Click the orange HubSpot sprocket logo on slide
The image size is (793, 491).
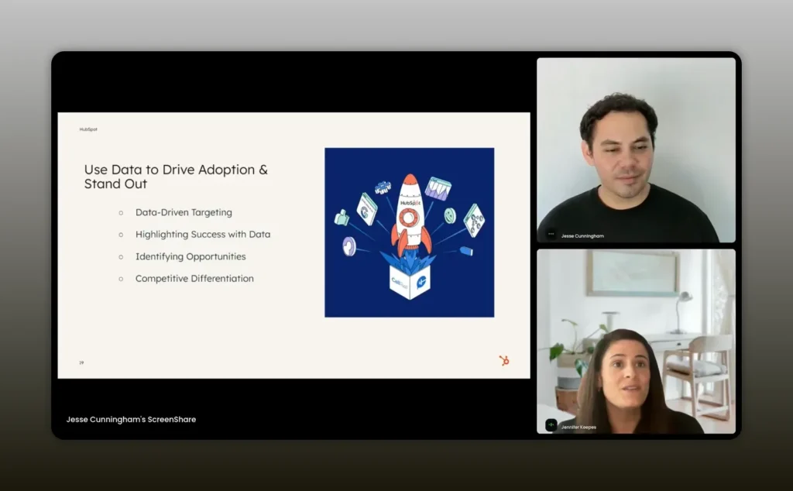pos(504,360)
